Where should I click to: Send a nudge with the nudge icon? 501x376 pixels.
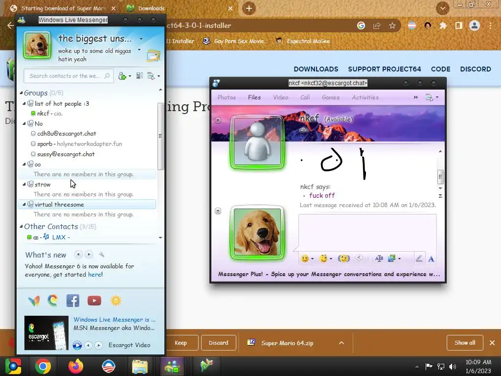344,258
